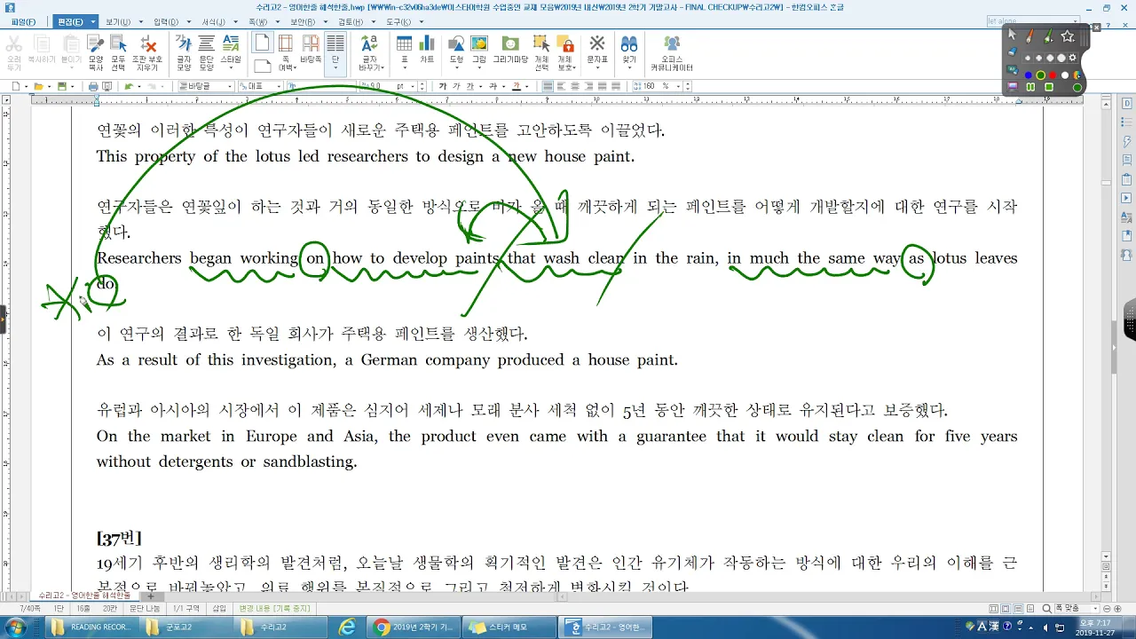The height and width of the screenshot is (639, 1136).
Task: Insert a picture with 그림 icon
Action: coord(479,52)
